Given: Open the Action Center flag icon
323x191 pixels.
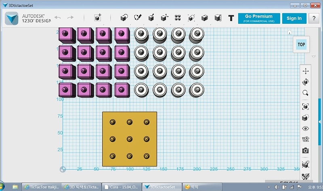Looking at the screenshot, I should pyautogui.click(x=299, y=187).
